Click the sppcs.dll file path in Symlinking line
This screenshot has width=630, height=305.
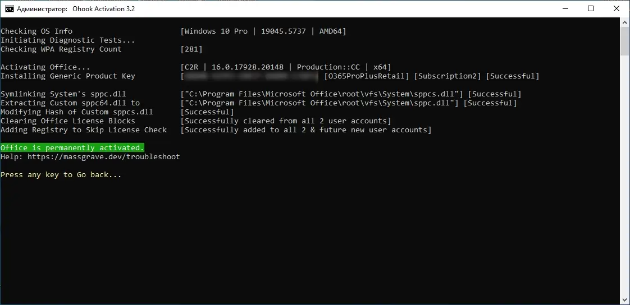coord(322,94)
